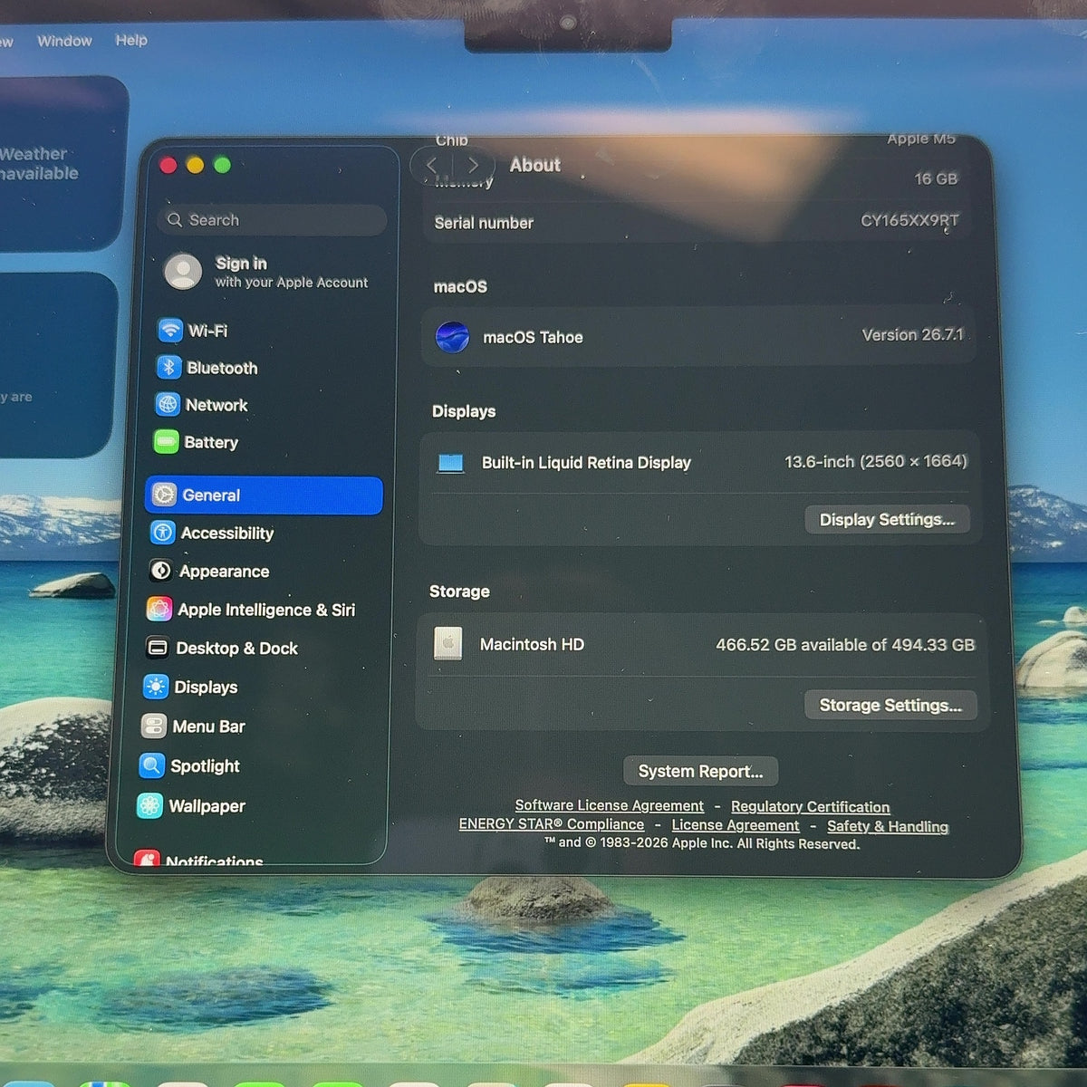Open Battery settings

pyautogui.click(x=197, y=442)
